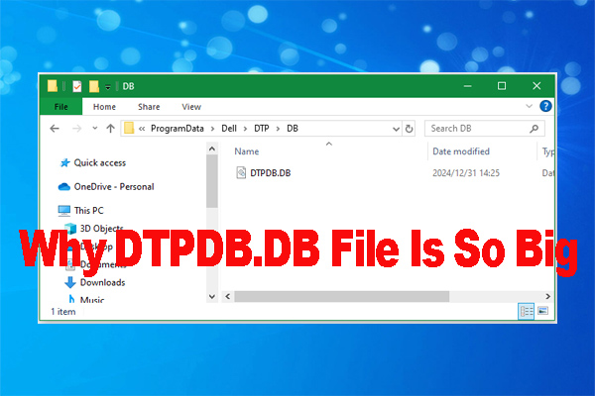Click the Refresh button beside address bar

pyautogui.click(x=409, y=129)
